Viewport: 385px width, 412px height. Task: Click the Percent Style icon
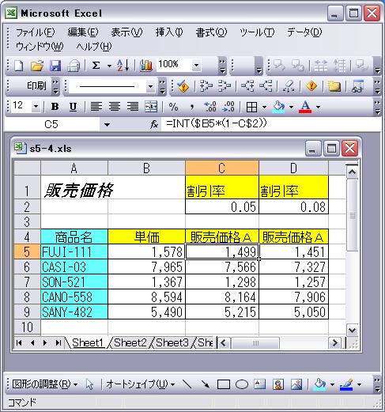click(173, 107)
